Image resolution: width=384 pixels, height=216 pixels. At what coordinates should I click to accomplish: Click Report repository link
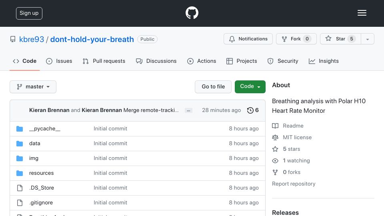click(294, 184)
